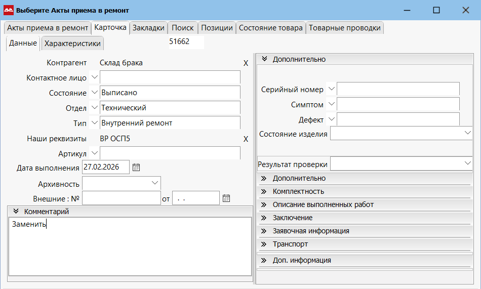Collapse the Комментарий section
Screen dimensions: 481x289
click(x=16, y=212)
